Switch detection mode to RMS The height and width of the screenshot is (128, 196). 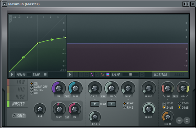point(124,107)
